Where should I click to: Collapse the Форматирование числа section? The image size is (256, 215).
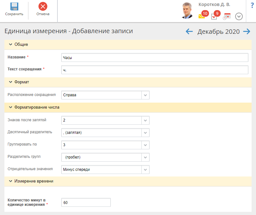point(10,107)
